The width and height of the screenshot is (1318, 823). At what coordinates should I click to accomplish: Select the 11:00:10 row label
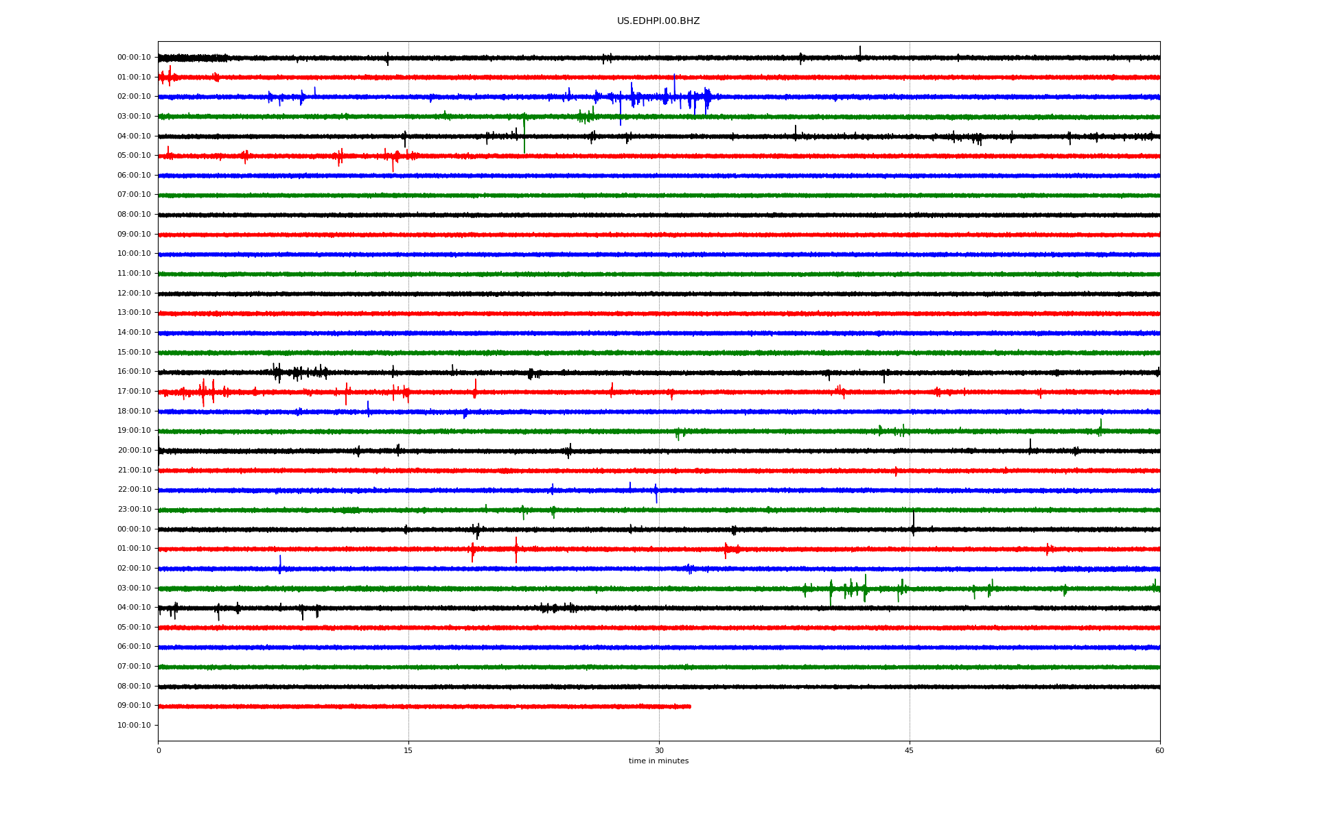tap(134, 274)
